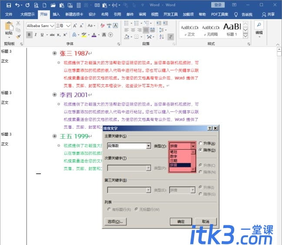This screenshot has width=282, height=245.
Task: Select 降序(N) radio for secondary key
Action: (x=201, y=172)
